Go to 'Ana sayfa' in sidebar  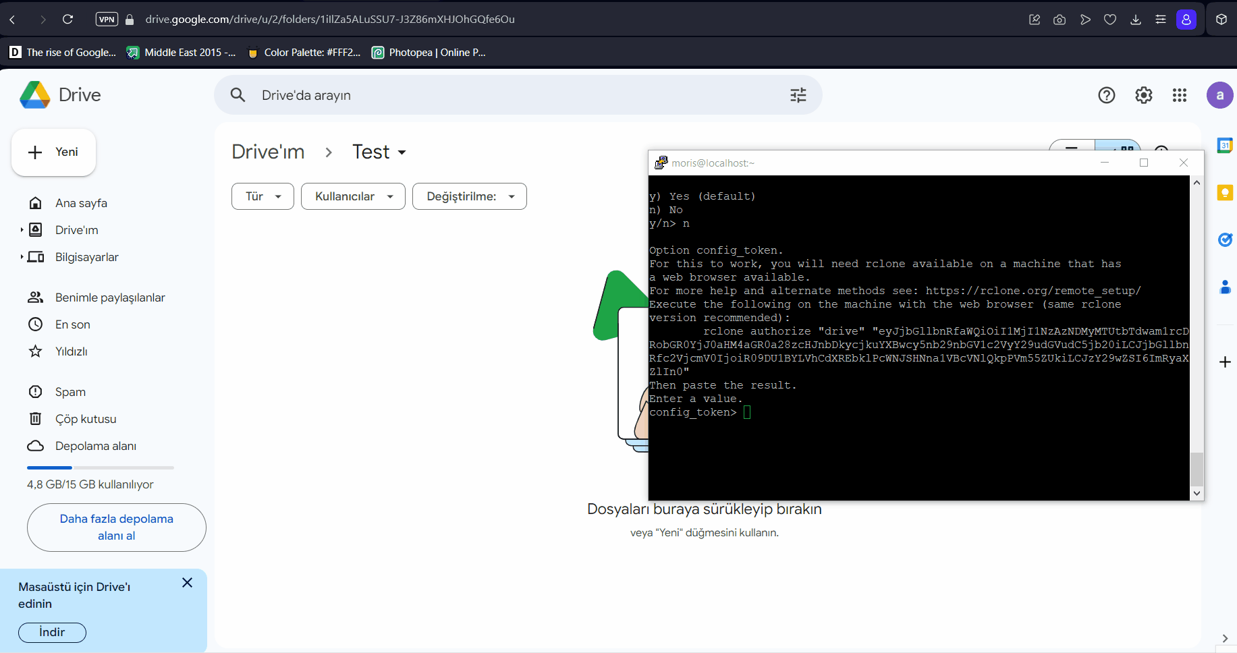click(x=81, y=203)
